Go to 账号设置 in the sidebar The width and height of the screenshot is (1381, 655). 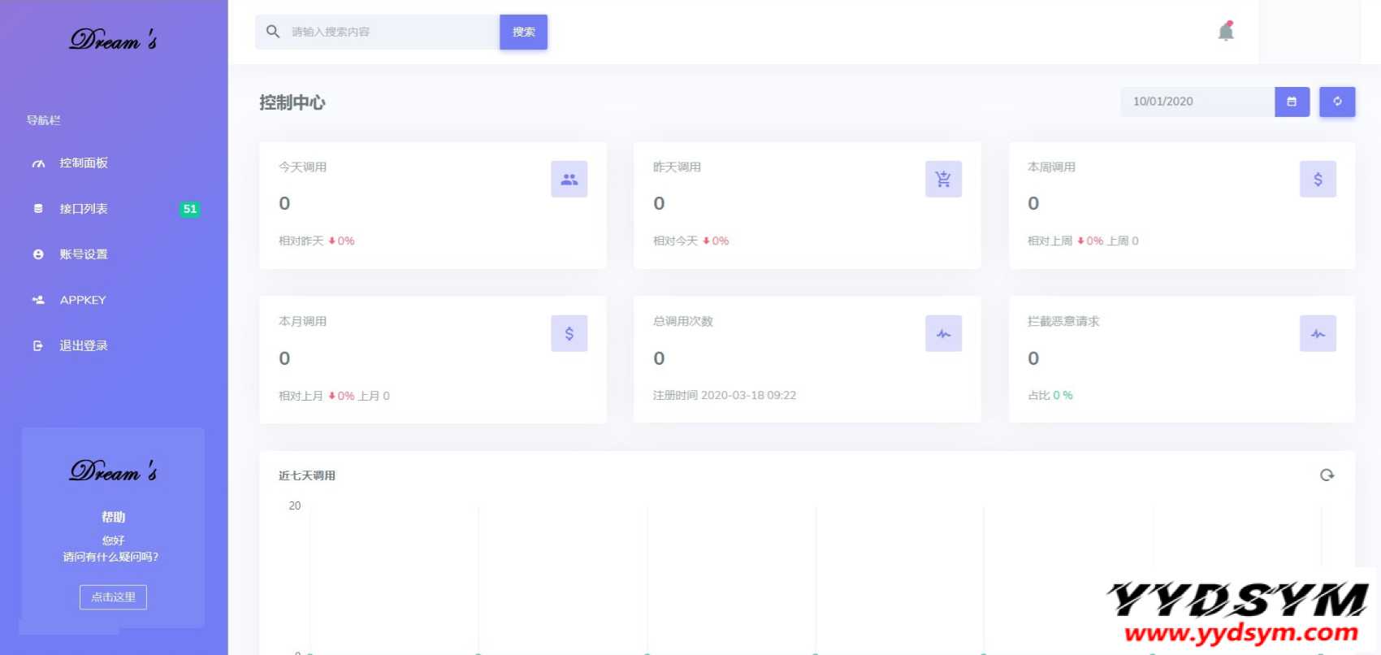click(83, 254)
